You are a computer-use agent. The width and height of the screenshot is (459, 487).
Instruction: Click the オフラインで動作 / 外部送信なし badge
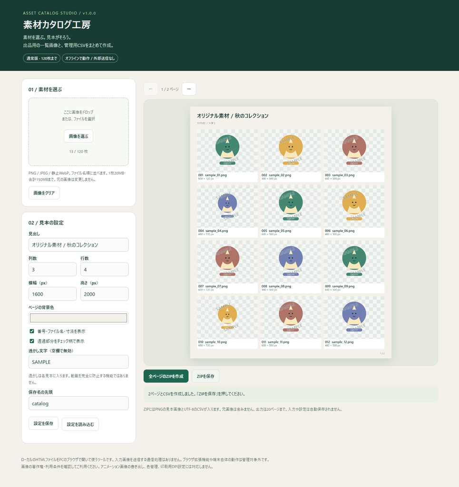(90, 58)
